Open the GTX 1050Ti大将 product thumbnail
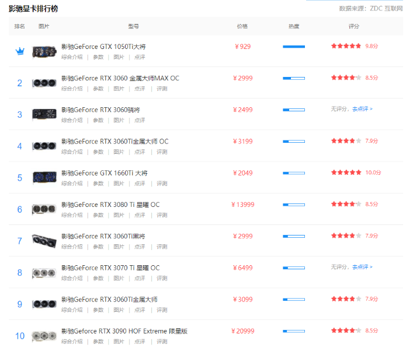This screenshot has width=406, height=348. 44,51
